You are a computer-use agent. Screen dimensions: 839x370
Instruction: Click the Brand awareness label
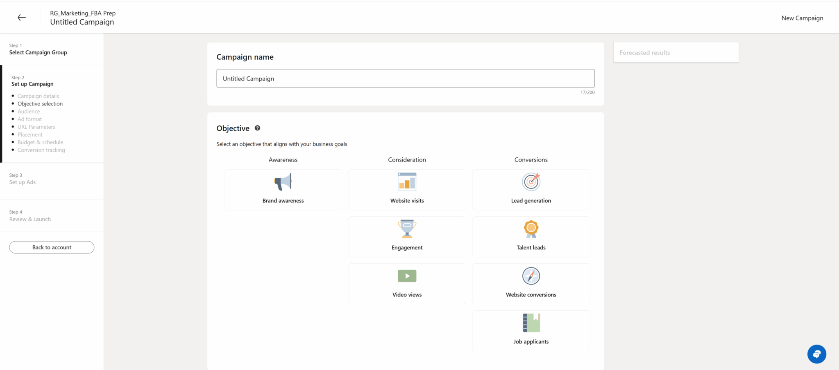283,201
